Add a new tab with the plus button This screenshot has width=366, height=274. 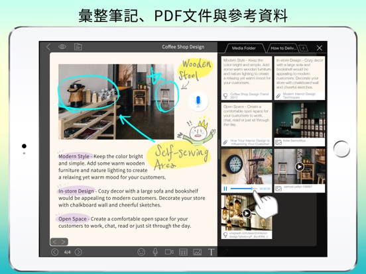(x=303, y=48)
